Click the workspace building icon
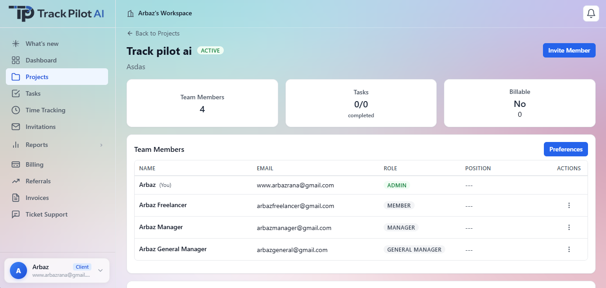 (131, 13)
